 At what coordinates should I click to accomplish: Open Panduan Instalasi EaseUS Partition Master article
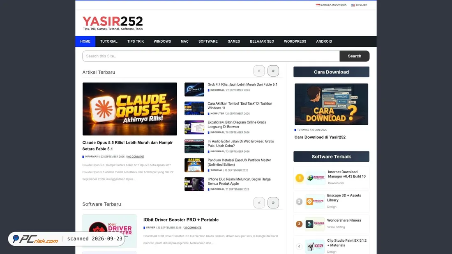pos(239,162)
